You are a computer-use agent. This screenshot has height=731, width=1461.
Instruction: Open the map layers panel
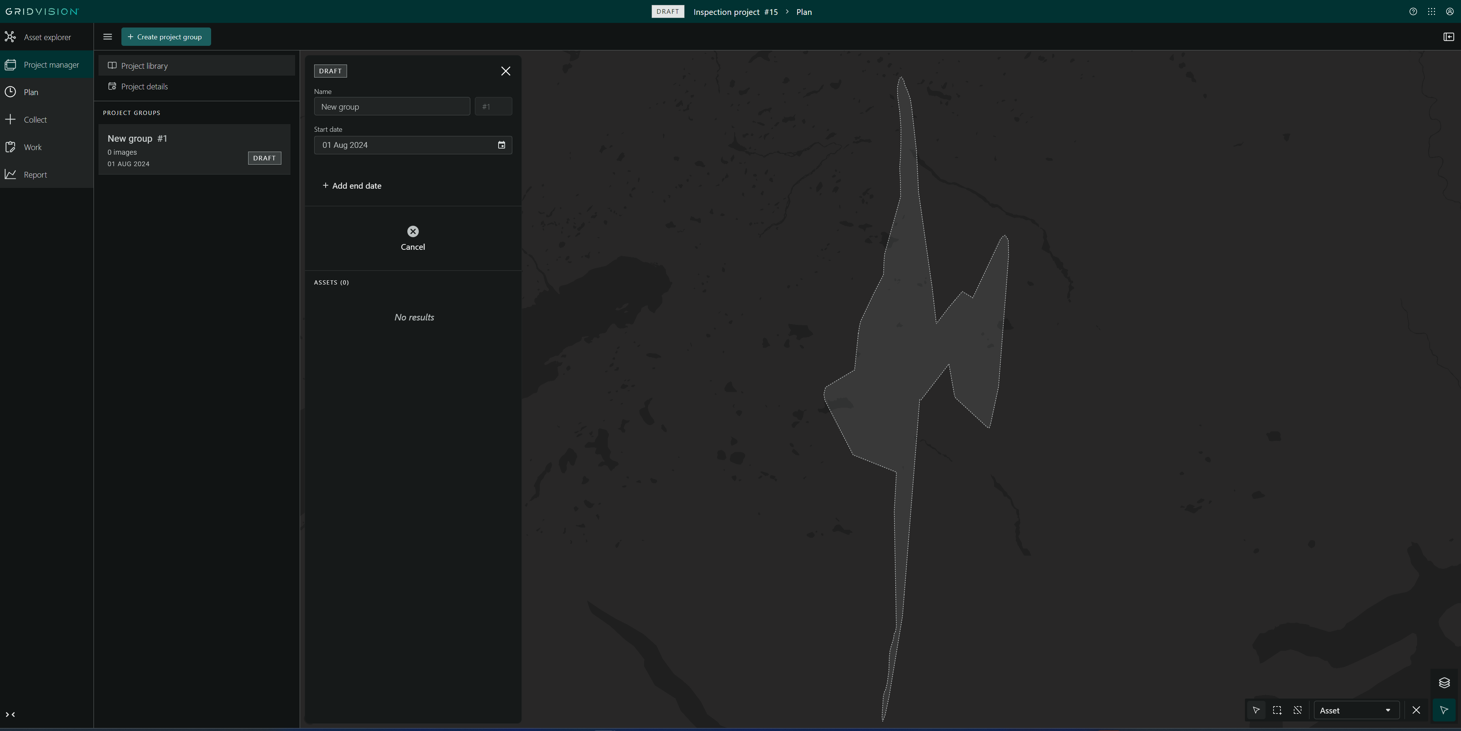[1444, 683]
